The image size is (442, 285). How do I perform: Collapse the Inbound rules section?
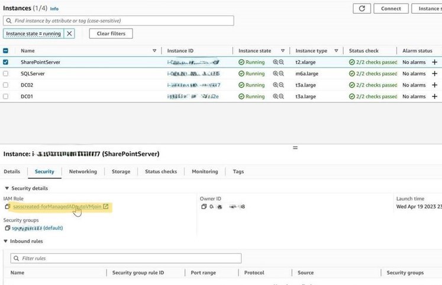6,241
